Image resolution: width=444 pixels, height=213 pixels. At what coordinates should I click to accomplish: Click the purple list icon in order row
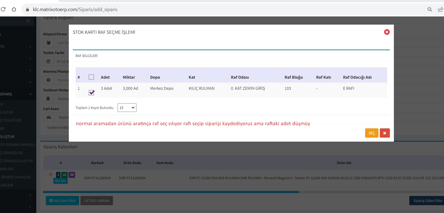point(72,175)
